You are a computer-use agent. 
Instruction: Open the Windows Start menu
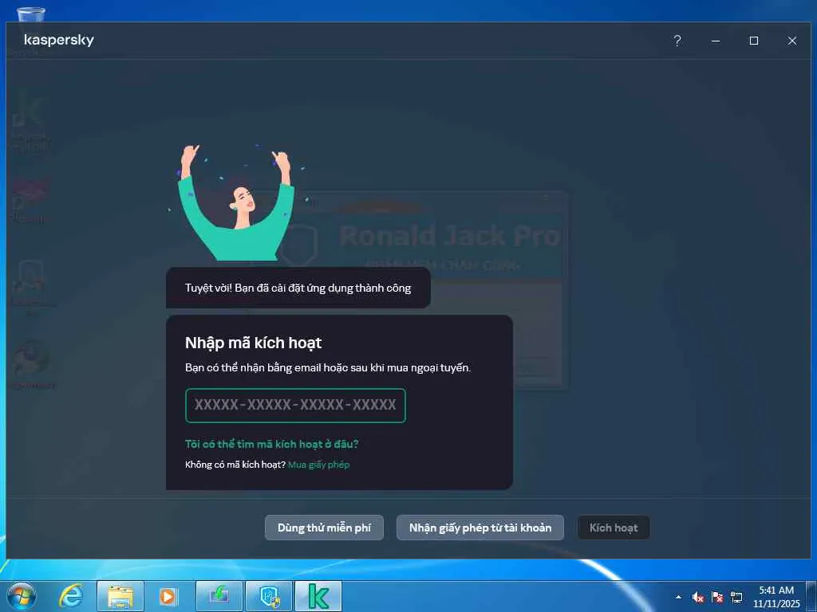[x=22, y=596]
